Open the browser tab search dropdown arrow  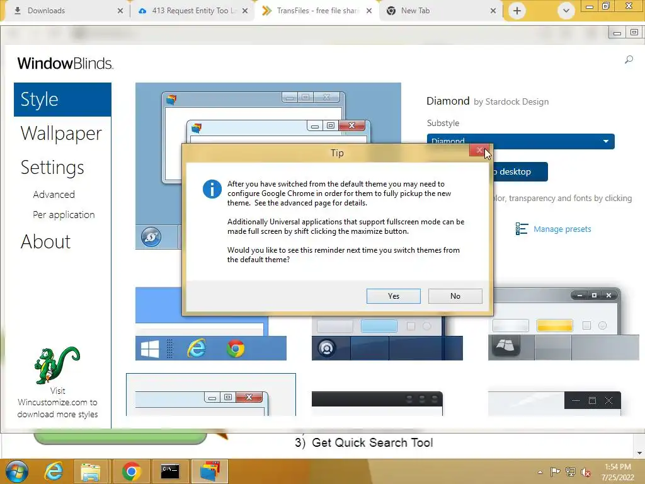click(x=566, y=11)
